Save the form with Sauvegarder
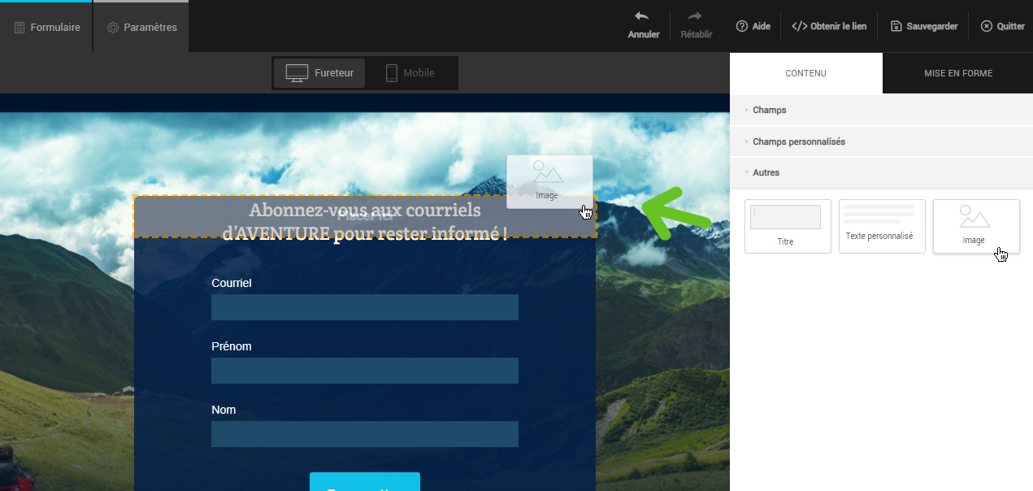Viewport: 1033px width, 491px height. (x=924, y=26)
